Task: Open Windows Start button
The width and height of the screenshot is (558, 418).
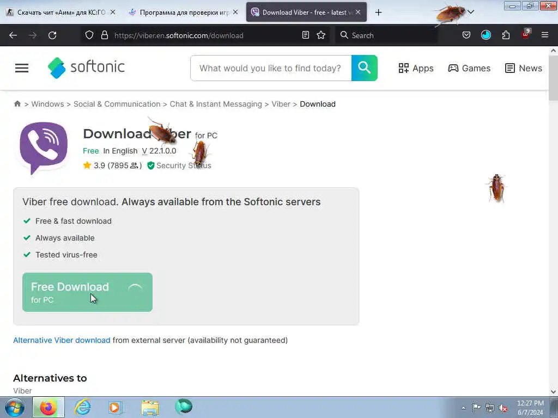Action: pyautogui.click(x=14, y=407)
